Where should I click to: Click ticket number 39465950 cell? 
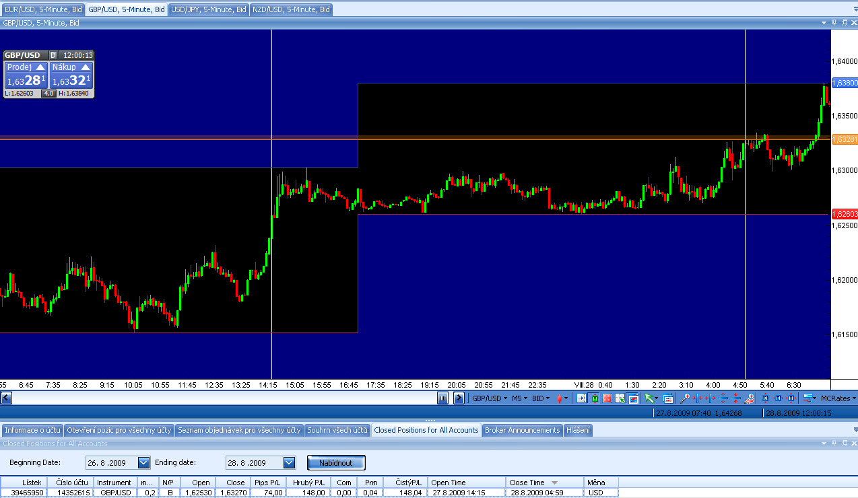pos(24,493)
